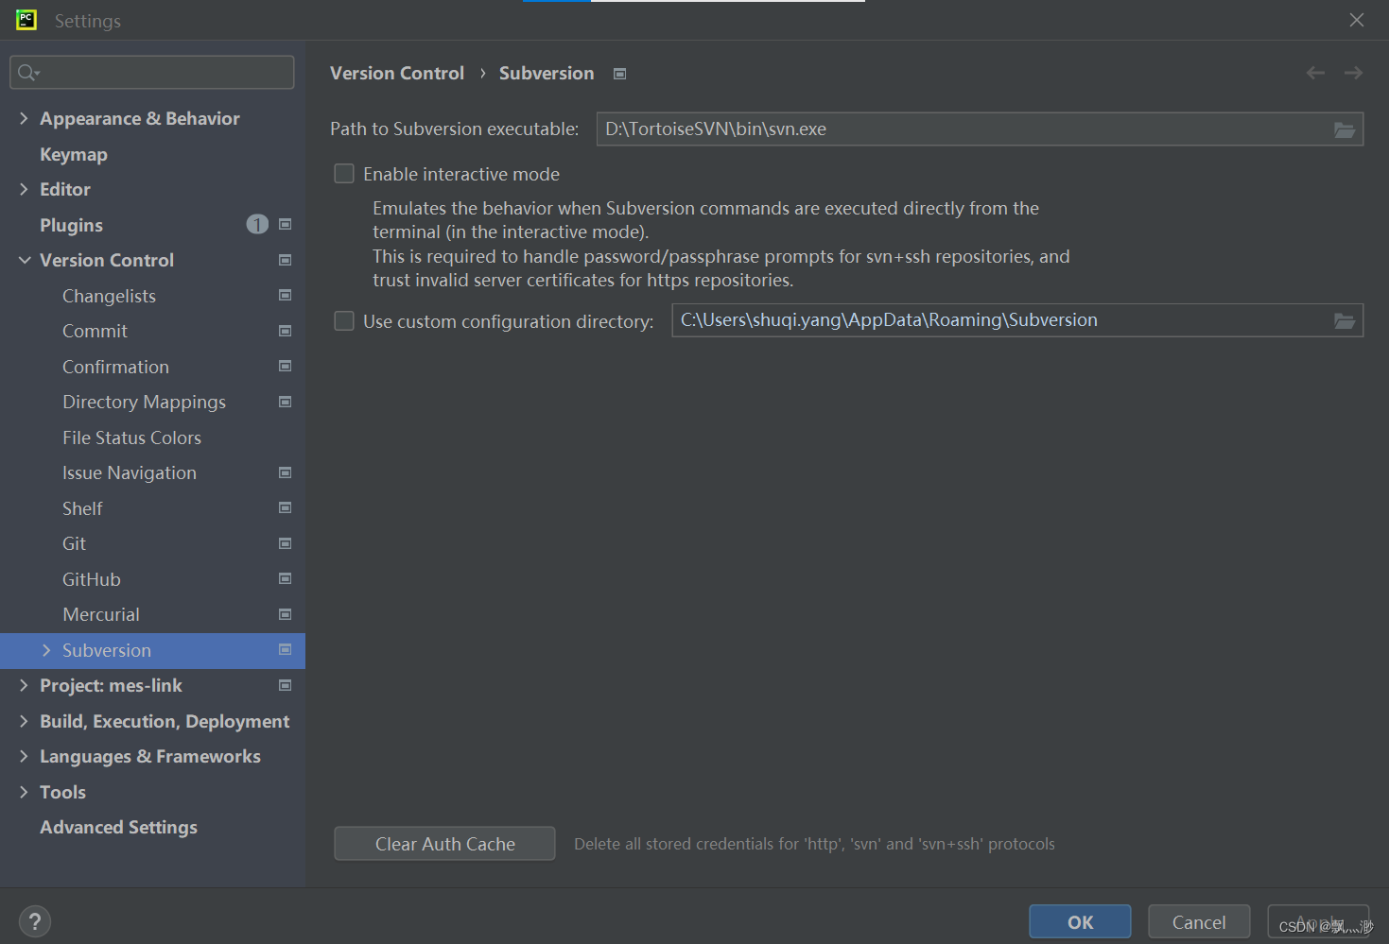Screen dimensions: 1389x944
Task: Browse for custom configuration directory folder icon
Action: (x=1345, y=321)
